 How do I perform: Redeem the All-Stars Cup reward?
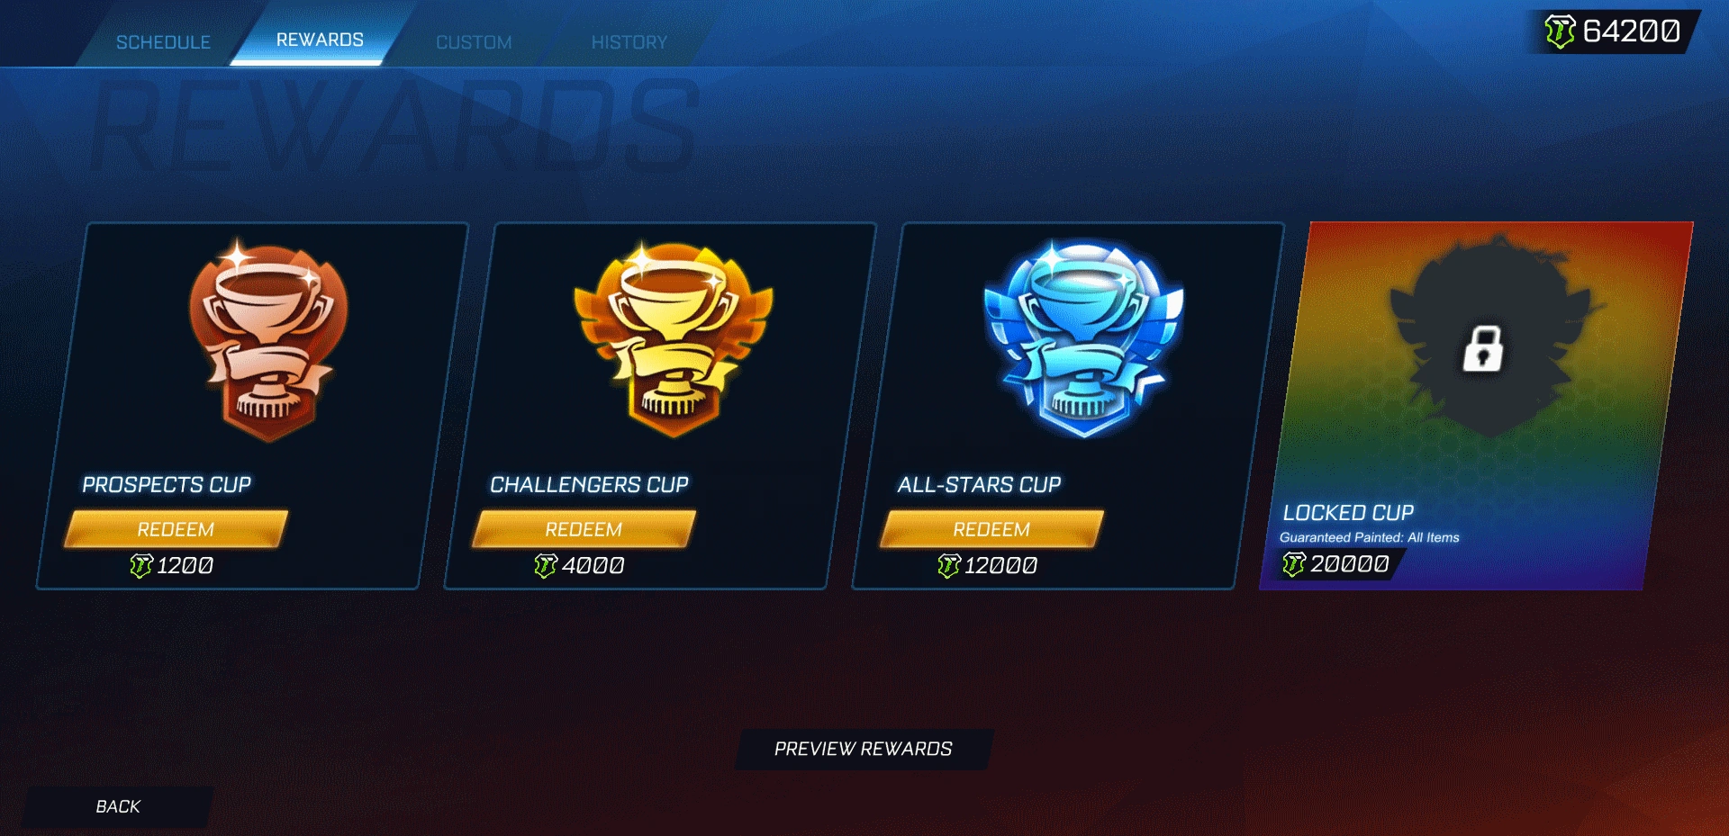[991, 529]
